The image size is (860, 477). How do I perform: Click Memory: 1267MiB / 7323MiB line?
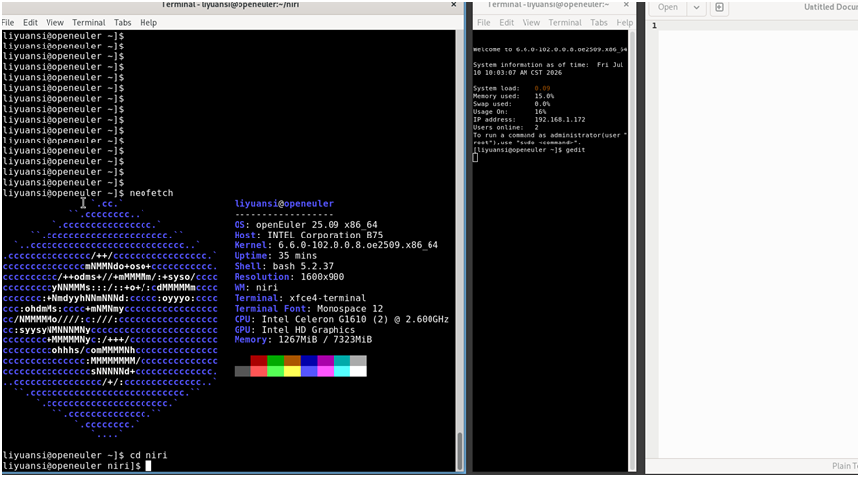[303, 339]
